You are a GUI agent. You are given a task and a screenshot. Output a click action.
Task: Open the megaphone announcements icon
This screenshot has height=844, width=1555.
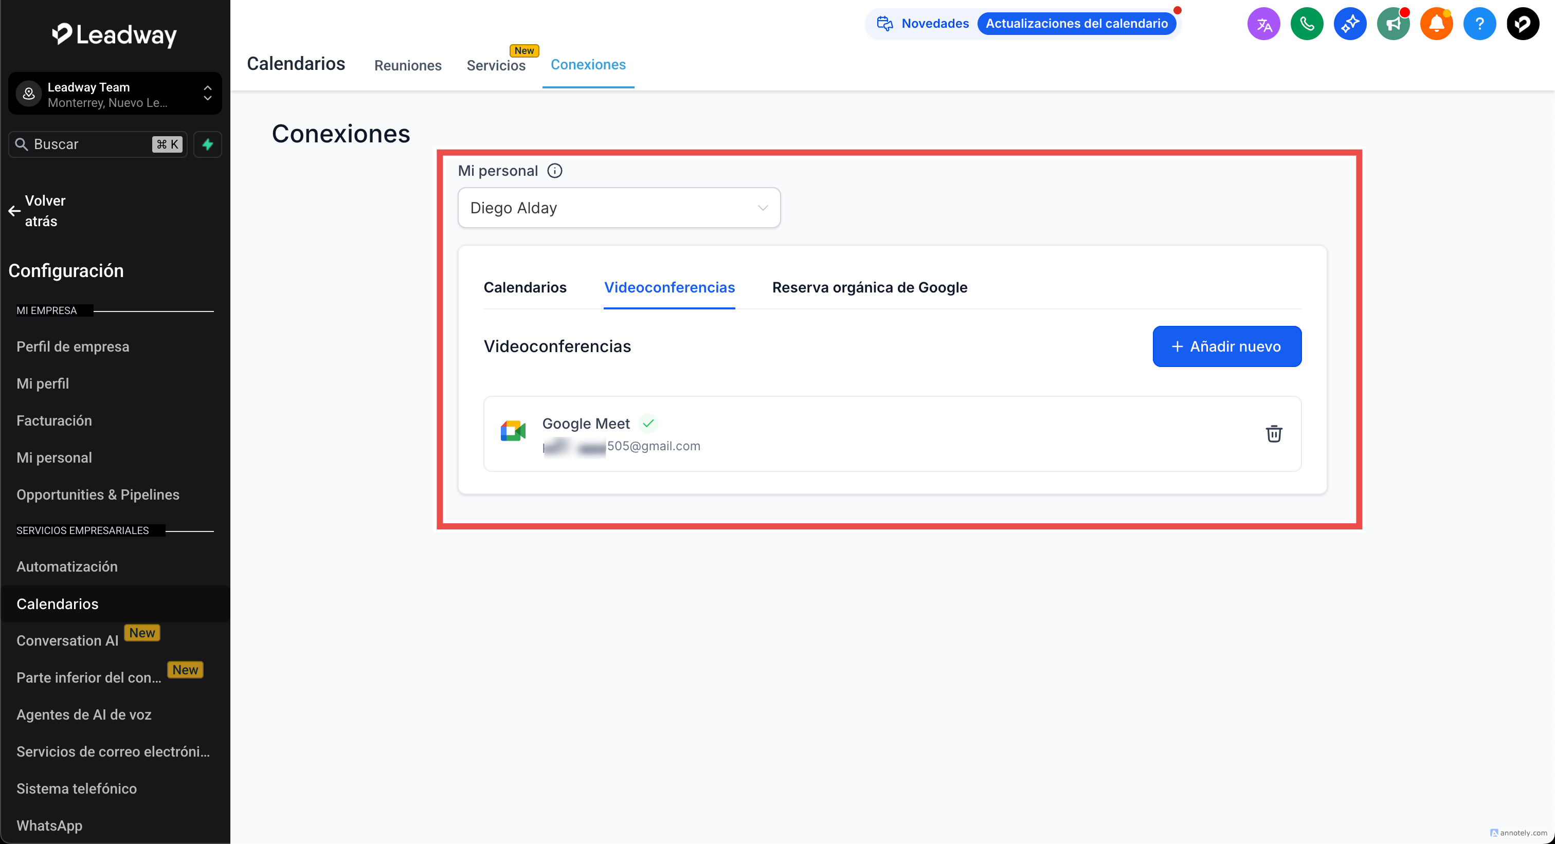(1393, 24)
